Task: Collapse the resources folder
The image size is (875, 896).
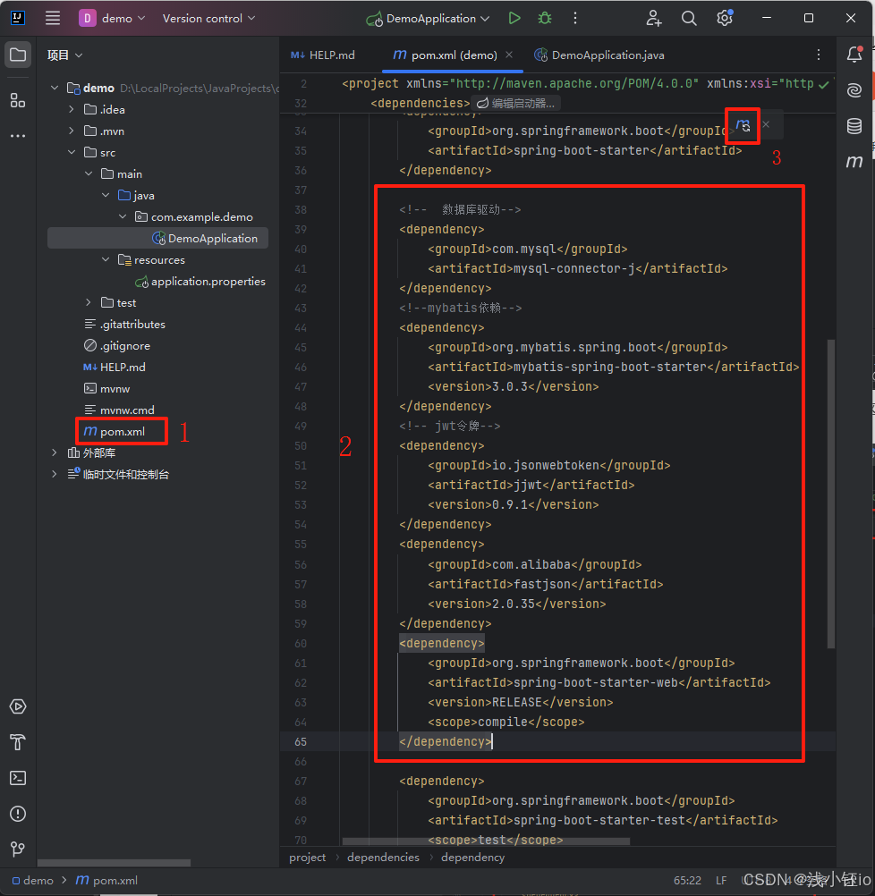Action: pos(106,259)
